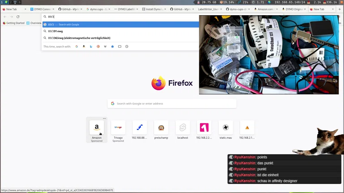Screen dimensions: 344x193
Task: Open the 192.168.2.1 orange triangle tile
Action: pos(247,130)
